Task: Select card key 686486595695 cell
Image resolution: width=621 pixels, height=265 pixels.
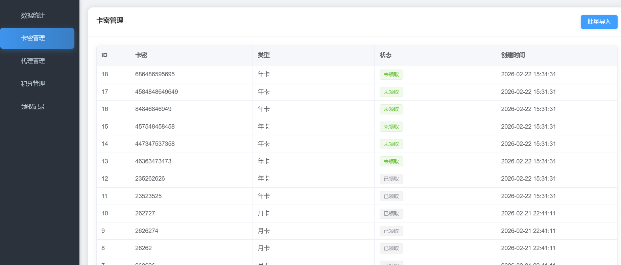Action: pyautogui.click(x=155, y=74)
